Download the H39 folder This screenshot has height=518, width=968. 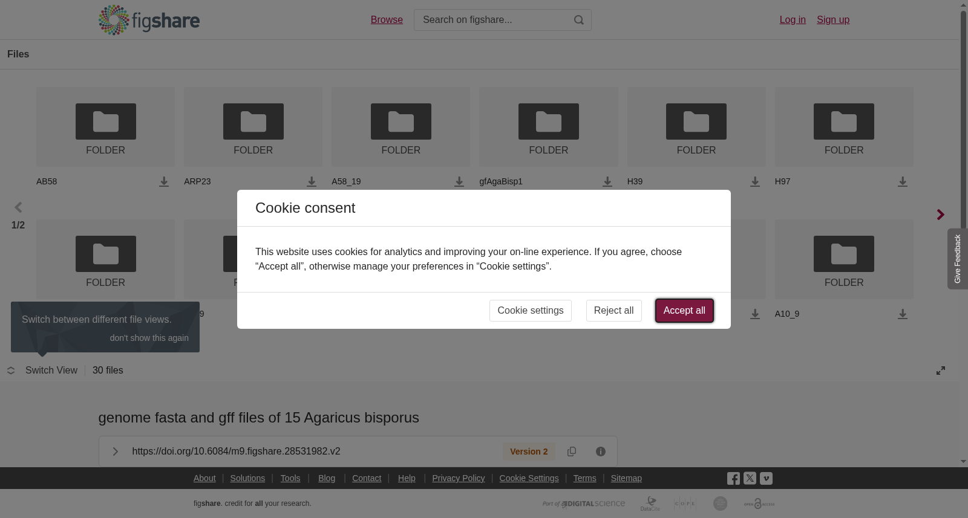click(755, 181)
